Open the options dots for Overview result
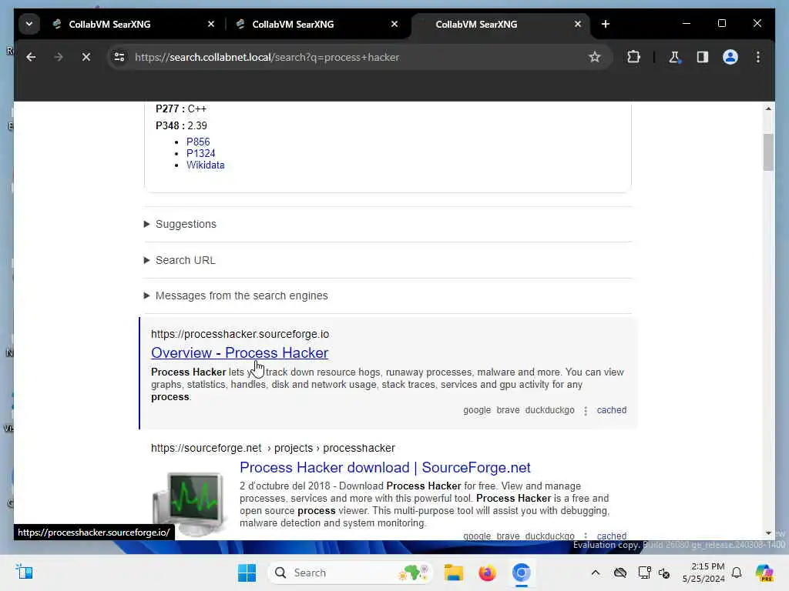The image size is (789, 591). coord(586,411)
